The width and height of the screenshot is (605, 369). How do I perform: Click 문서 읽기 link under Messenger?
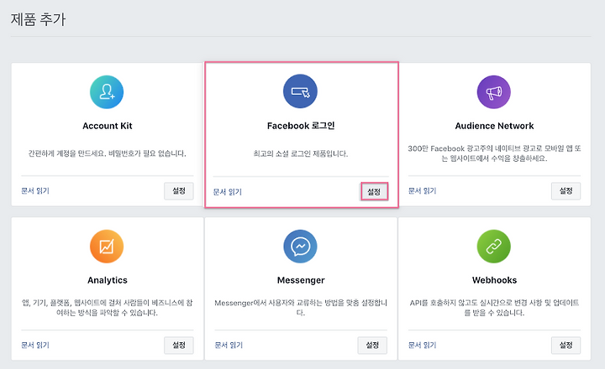tap(229, 346)
